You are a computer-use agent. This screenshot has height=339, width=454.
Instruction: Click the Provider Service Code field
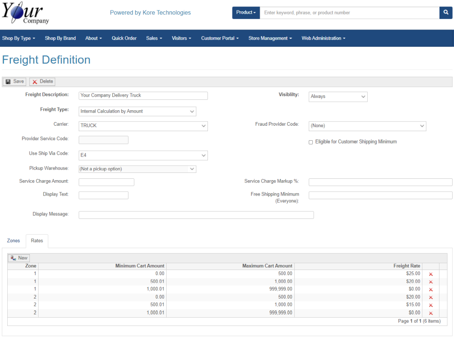(104, 140)
